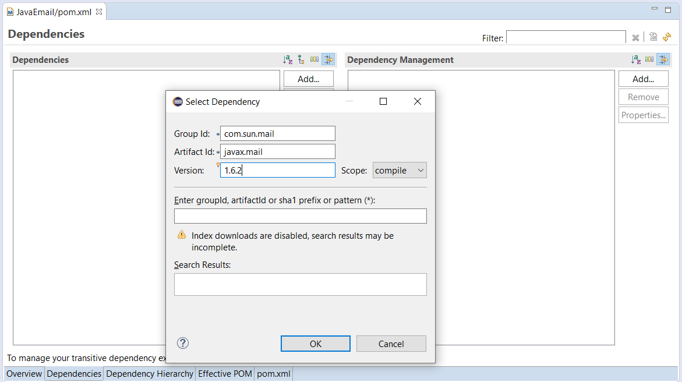Cancel the Select Dependency dialog
The image size is (682, 382).
pos(391,343)
